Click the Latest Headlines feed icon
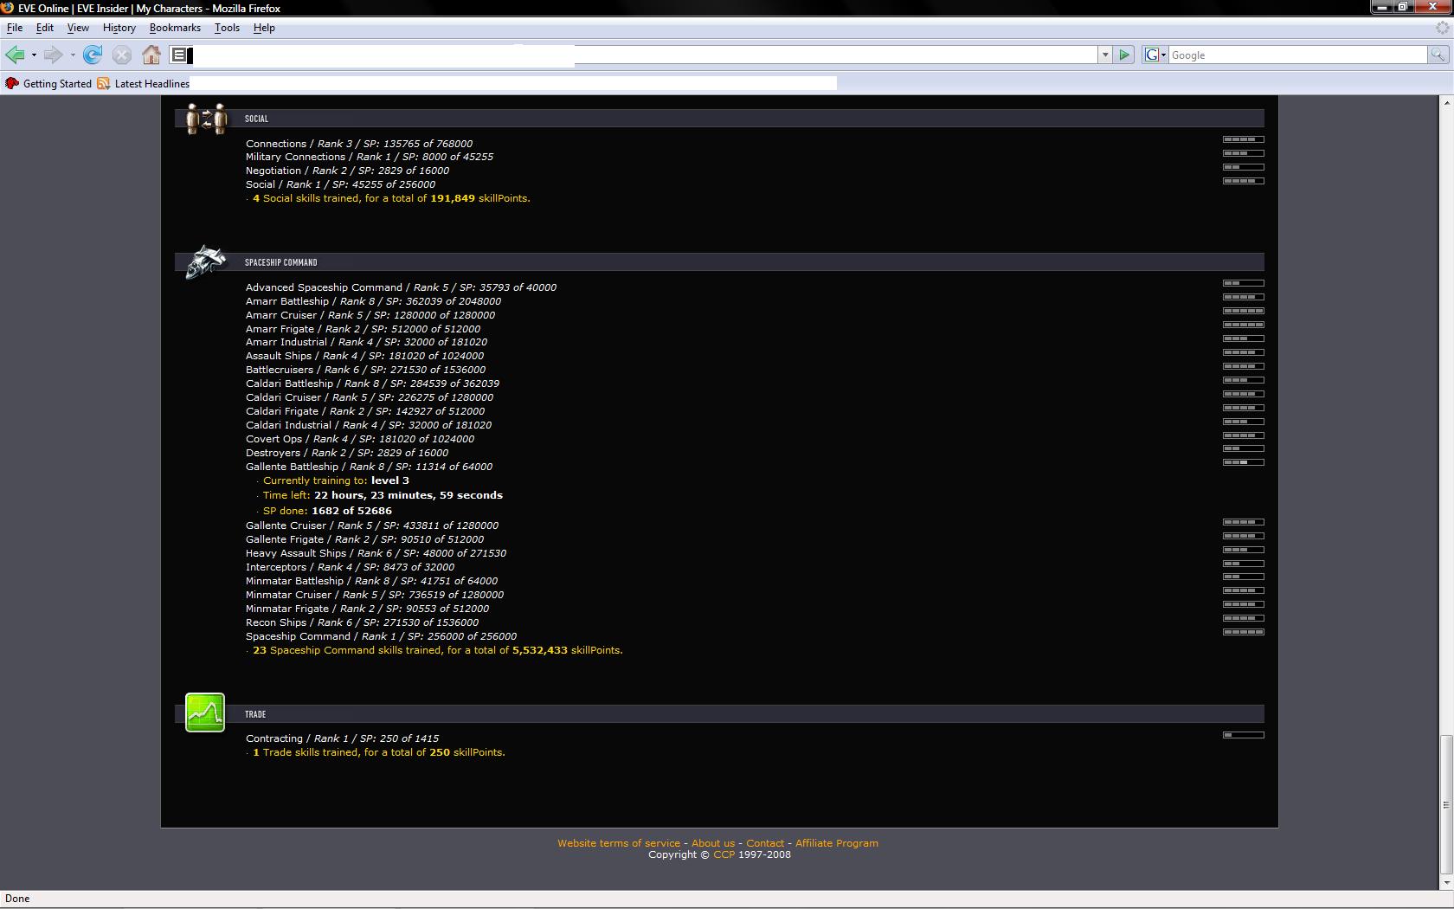 (x=104, y=84)
